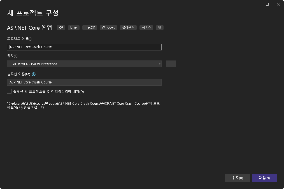Screen dimensions: 284x189
Task: Click the C# tag
Action: [61, 27]
